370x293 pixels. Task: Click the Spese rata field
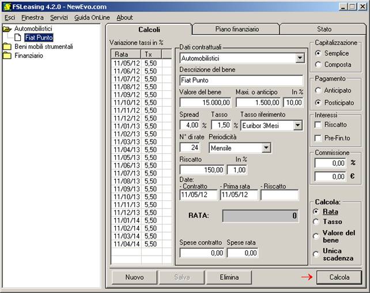tap(243, 253)
